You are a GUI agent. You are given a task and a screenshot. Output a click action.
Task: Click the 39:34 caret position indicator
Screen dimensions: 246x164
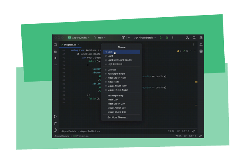pos(171,131)
